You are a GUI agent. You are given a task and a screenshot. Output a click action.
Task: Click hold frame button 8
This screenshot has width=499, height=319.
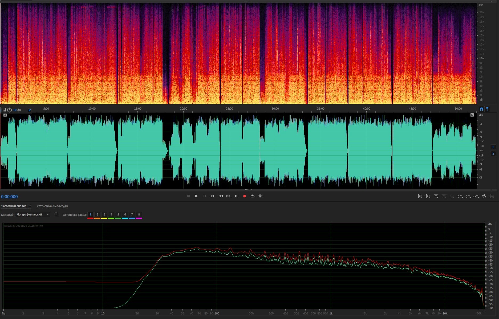pyautogui.click(x=139, y=214)
